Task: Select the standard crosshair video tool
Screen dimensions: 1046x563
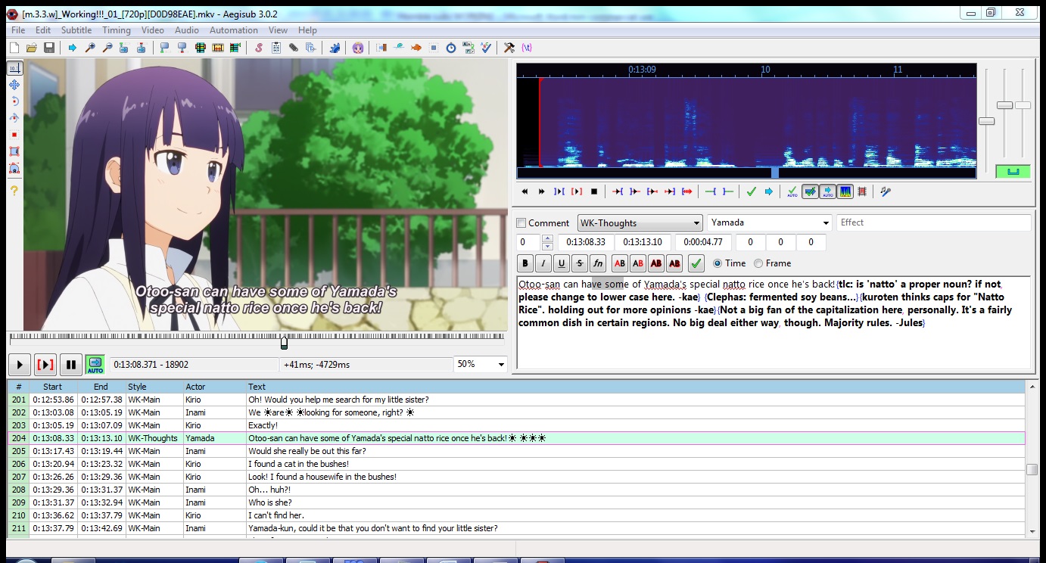Action: click(14, 68)
